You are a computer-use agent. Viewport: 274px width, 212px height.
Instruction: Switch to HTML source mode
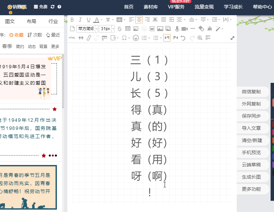[72, 38]
